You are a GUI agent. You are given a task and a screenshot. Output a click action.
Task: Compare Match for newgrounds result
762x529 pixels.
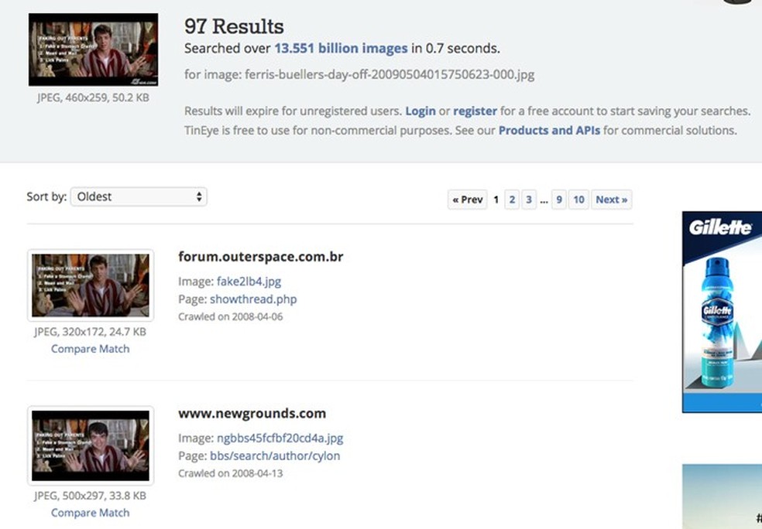pyautogui.click(x=91, y=513)
